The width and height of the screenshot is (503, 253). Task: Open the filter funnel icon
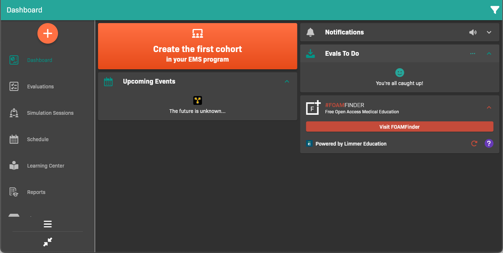495,10
